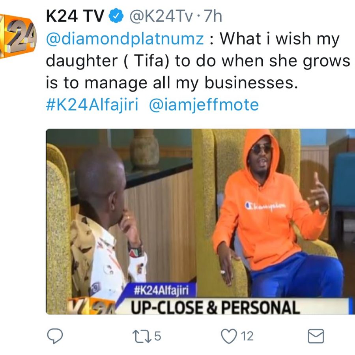View the interview photo attached to tweet
This screenshot has width=355, height=355.
[x=200, y=222]
